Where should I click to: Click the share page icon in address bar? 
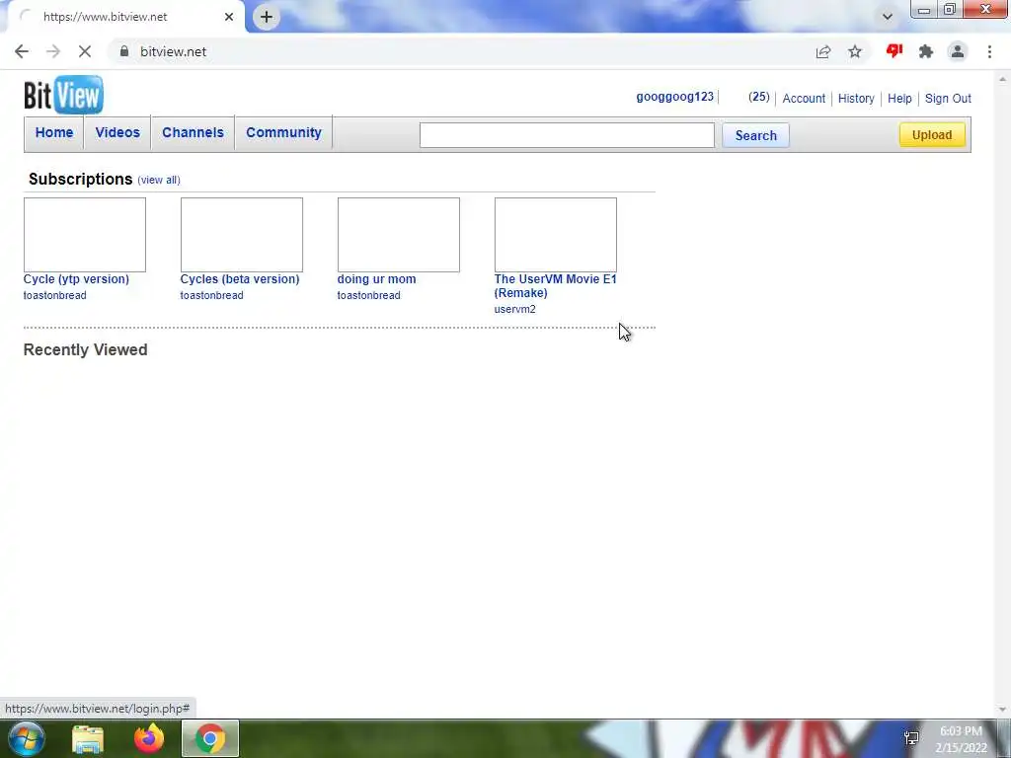(x=823, y=51)
